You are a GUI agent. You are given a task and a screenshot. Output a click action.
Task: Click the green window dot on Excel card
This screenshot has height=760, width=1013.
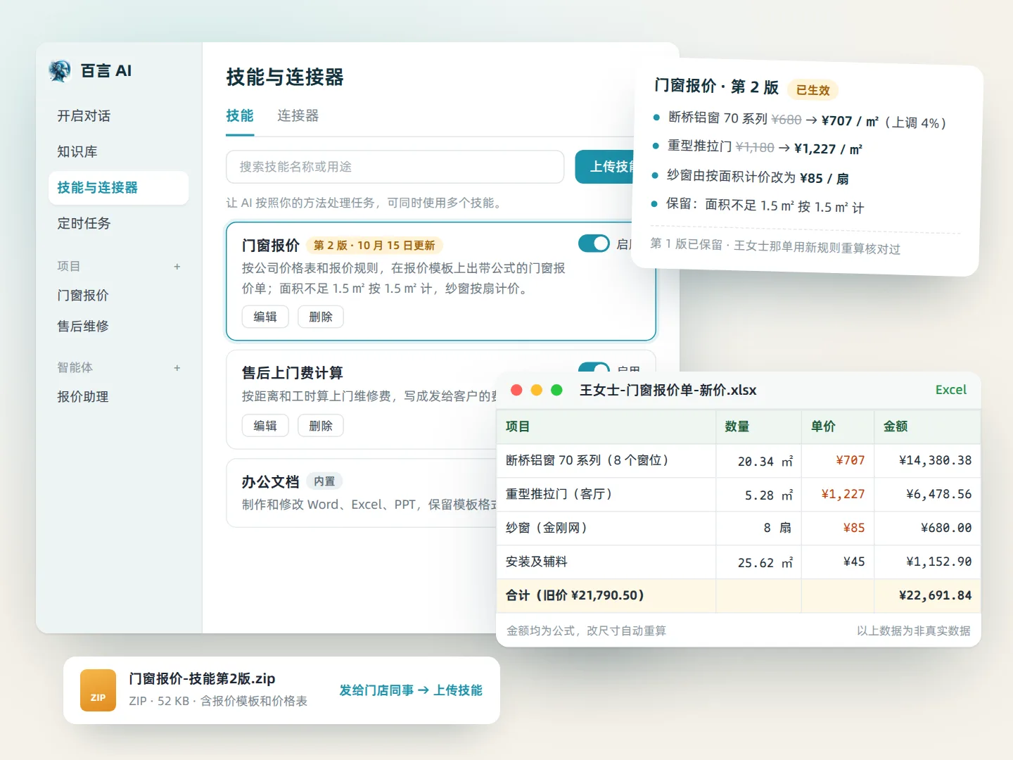tap(556, 390)
